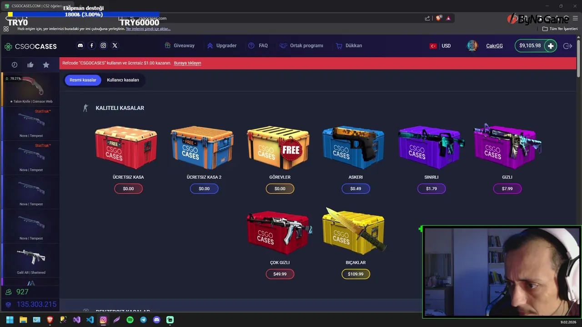Open Spotify from the taskbar
This screenshot has width=582, height=327.
[x=130, y=320]
